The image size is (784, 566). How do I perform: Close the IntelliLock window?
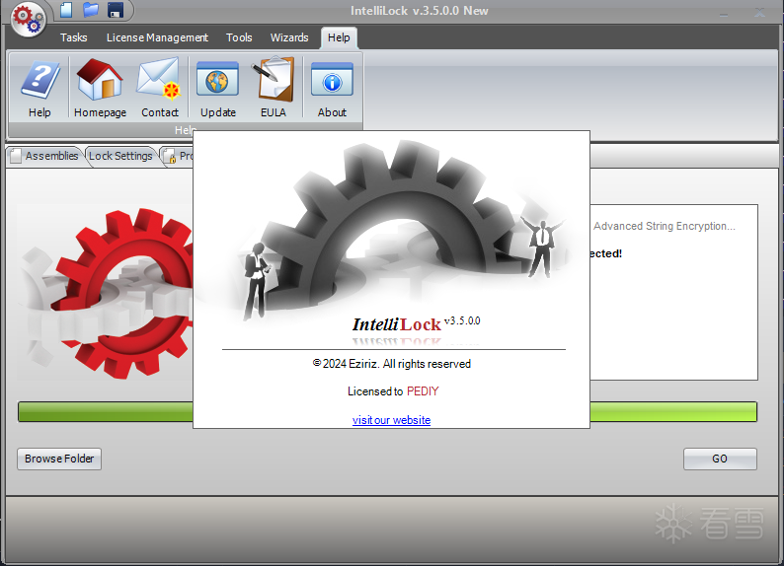point(759,13)
